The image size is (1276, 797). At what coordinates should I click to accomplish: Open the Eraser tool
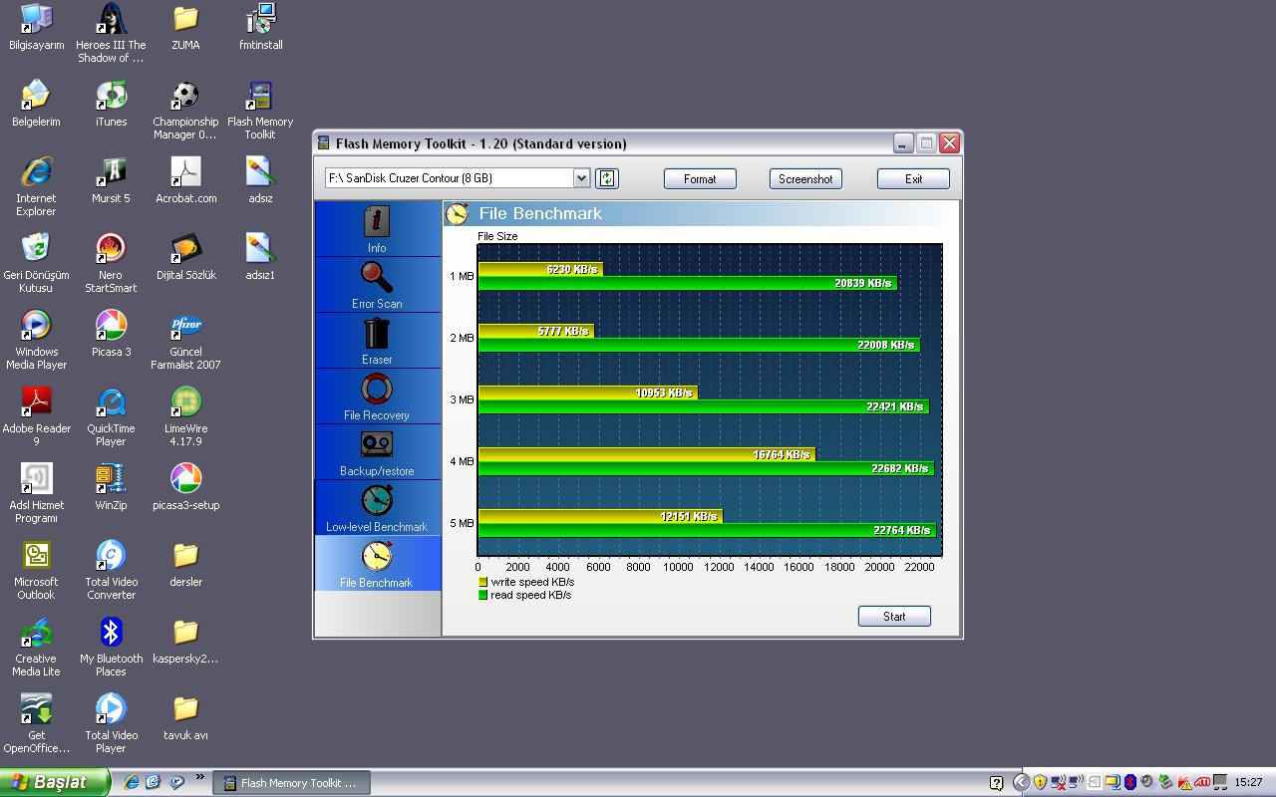pyautogui.click(x=377, y=341)
